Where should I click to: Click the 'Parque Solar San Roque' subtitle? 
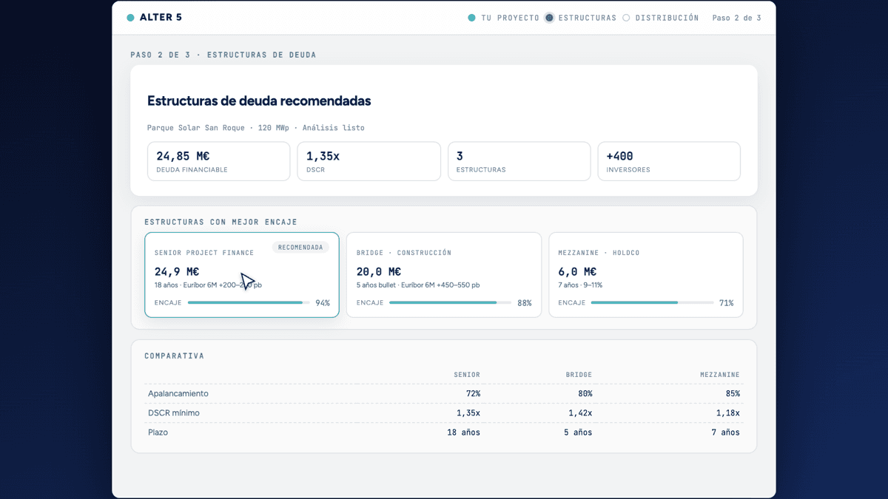pyautogui.click(x=196, y=128)
